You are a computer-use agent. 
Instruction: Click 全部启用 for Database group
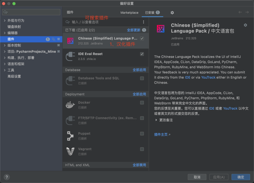pos(139,70)
